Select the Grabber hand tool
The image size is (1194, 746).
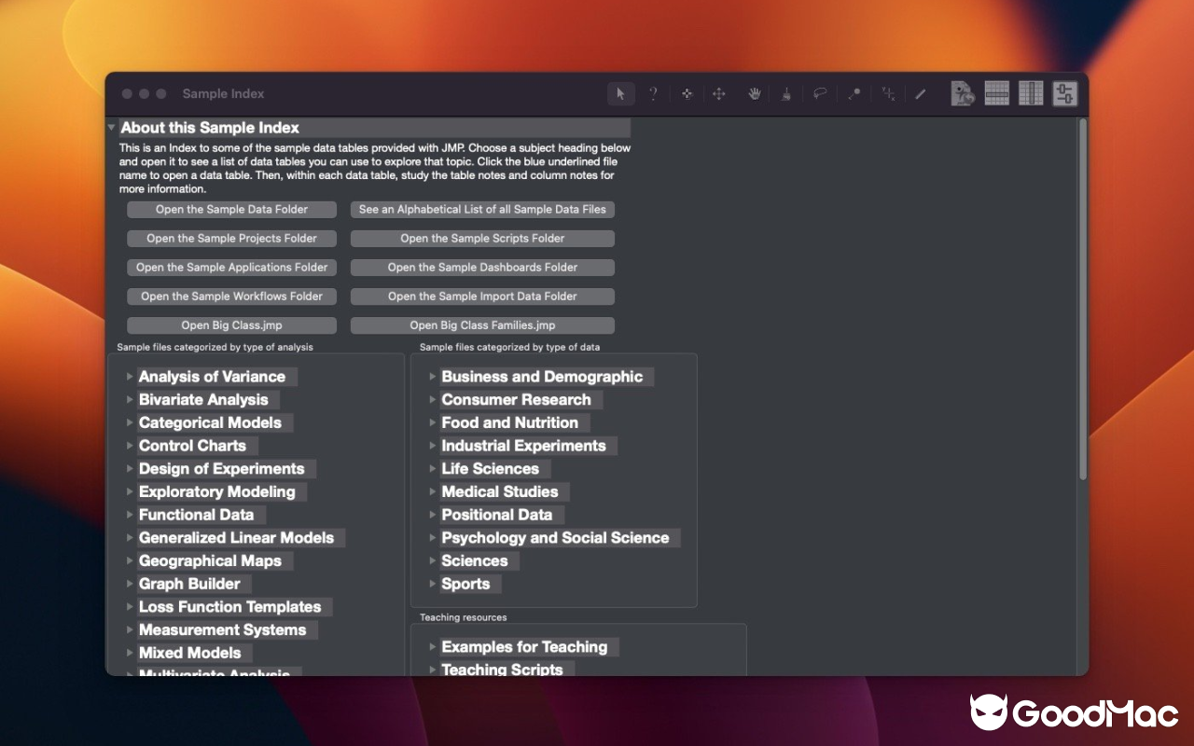(754, 93)
